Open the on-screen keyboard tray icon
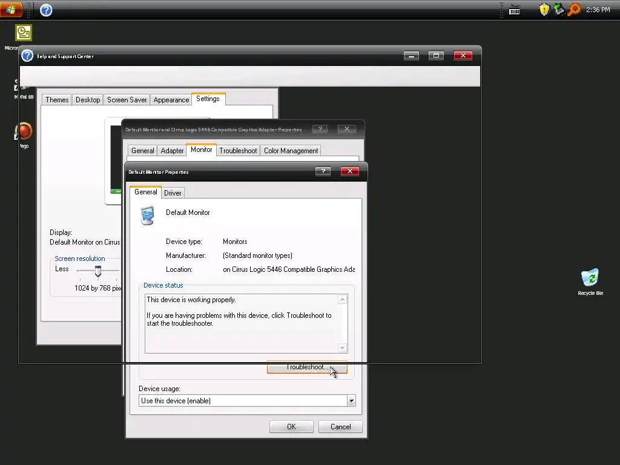Image resolution: width=620 pixels, height=465 pixels. tap(515, 10)
